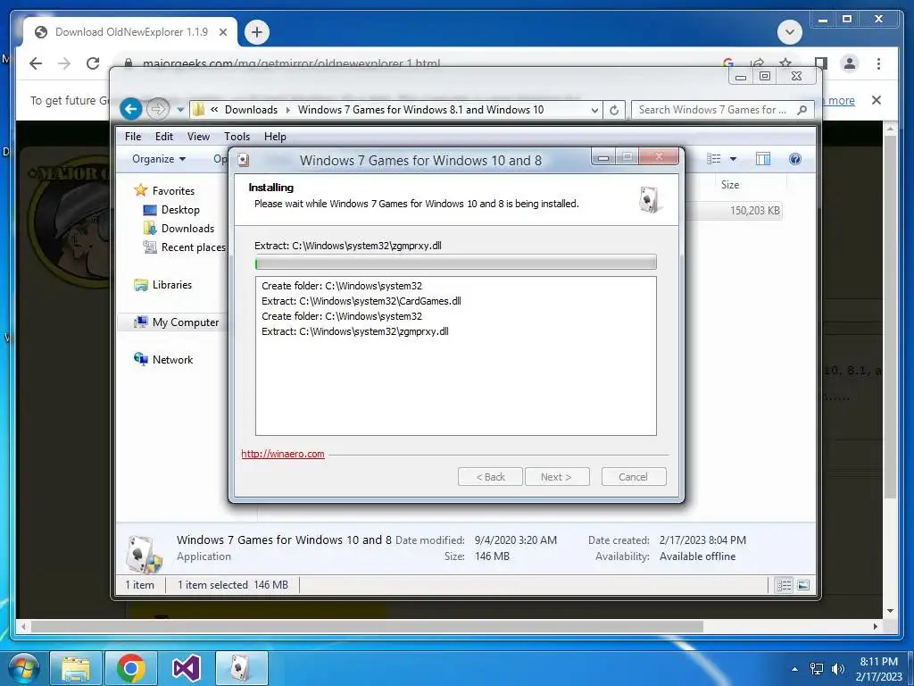Image resolution: width=914 pixels, height=686 pixels.
Task: Click the Next button in installer
Action: (557, 477)
